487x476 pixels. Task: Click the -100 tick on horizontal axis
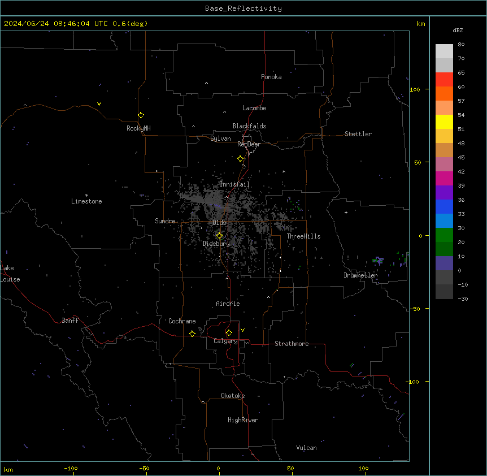[x=71, y=468]
